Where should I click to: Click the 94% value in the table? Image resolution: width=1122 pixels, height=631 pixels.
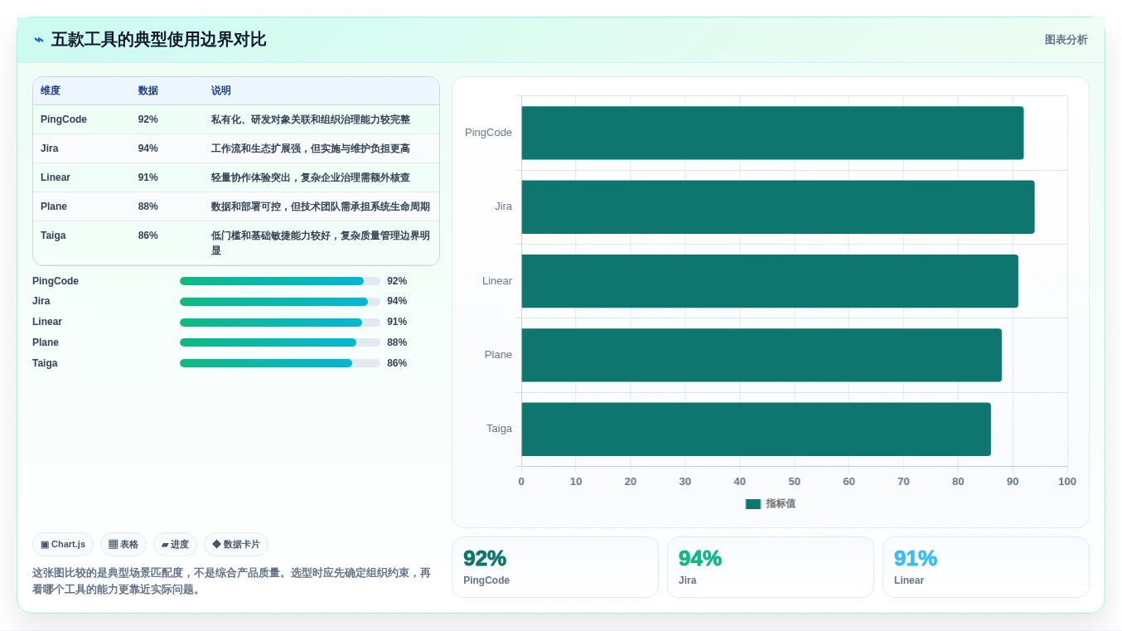(148, 148)
